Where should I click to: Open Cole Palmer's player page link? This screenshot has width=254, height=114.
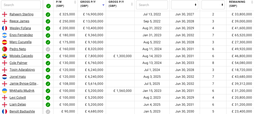[x=18, y=63]
